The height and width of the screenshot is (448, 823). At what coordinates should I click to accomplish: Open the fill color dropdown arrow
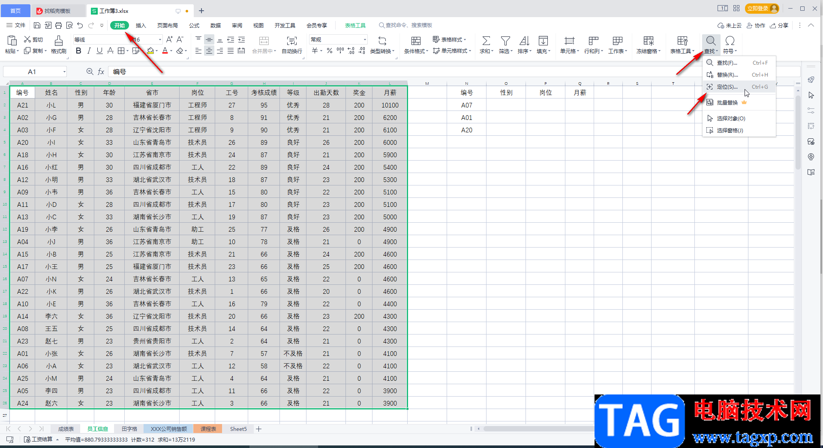click(x=156, y=51)
